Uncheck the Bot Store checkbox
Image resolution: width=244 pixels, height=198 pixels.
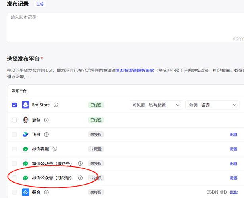[14, 105]
